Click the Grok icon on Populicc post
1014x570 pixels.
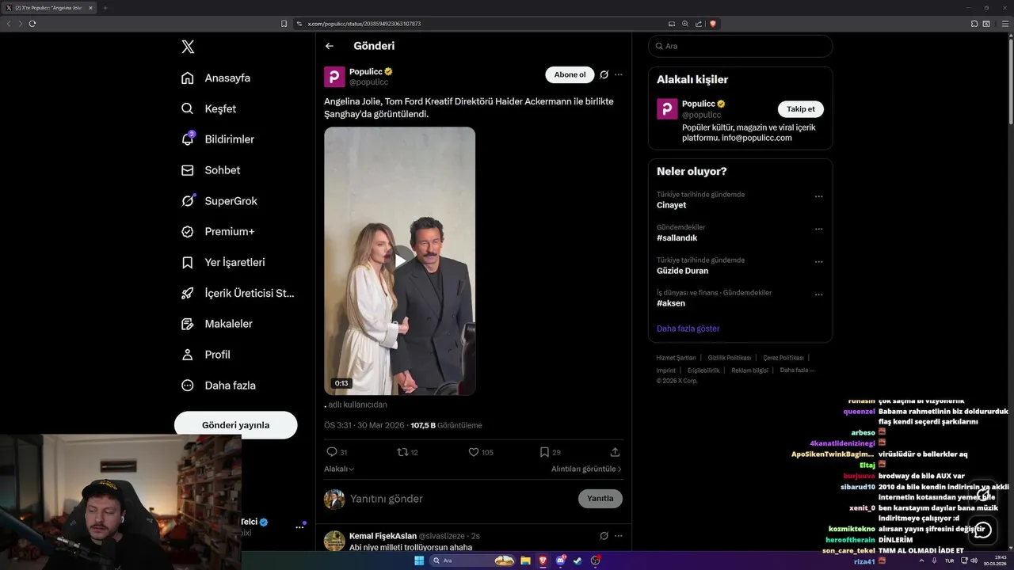604,74
